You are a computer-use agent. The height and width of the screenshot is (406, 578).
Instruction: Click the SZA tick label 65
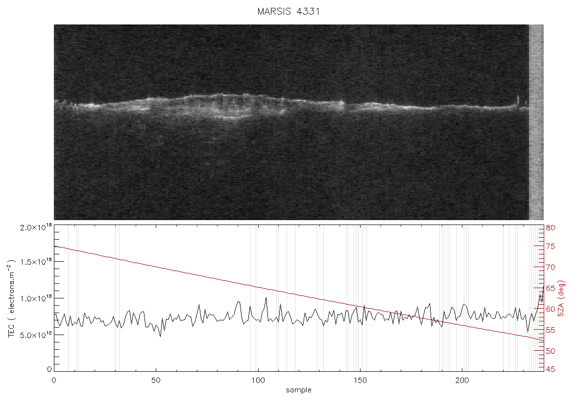pos(551,288)
